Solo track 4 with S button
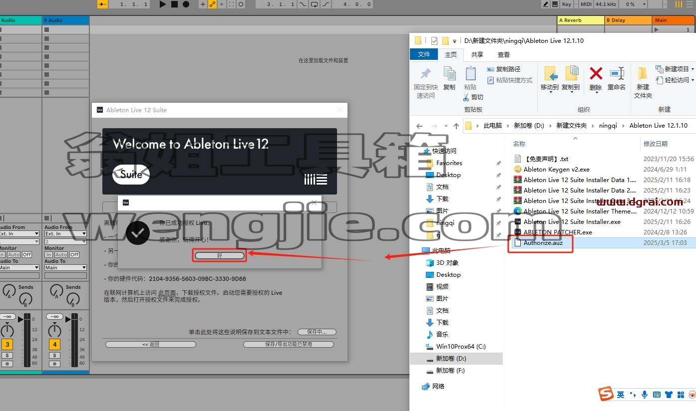The height and width of the screenshot is (411, 696). pyautogui.click(x=54, y=356)
